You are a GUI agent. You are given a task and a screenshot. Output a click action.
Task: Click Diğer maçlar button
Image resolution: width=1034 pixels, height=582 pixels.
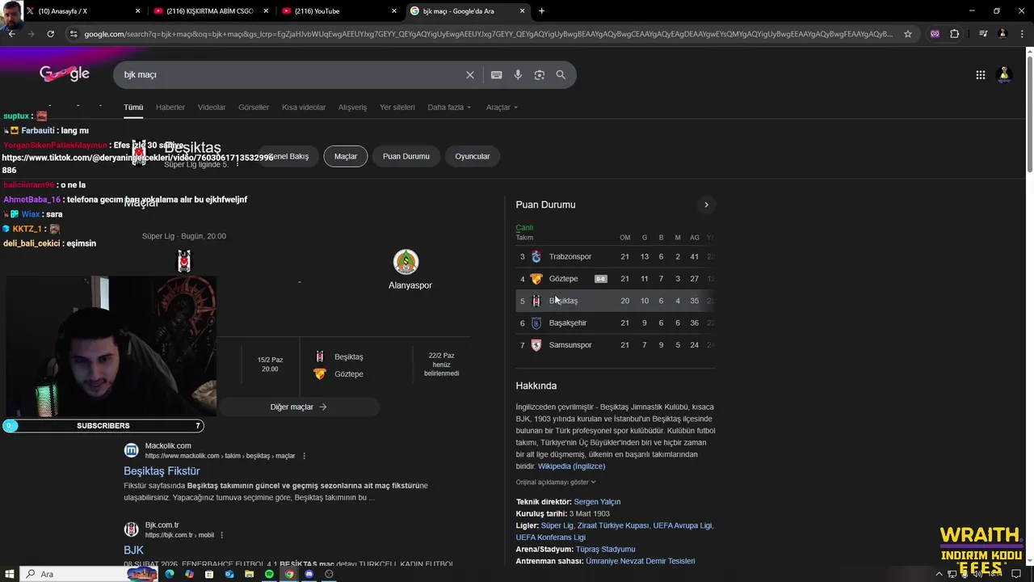click(298, 407)
